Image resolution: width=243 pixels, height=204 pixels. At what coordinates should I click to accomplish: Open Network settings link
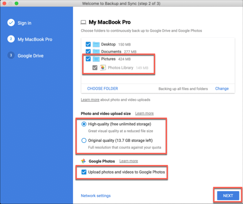click(x=96, y=196)
